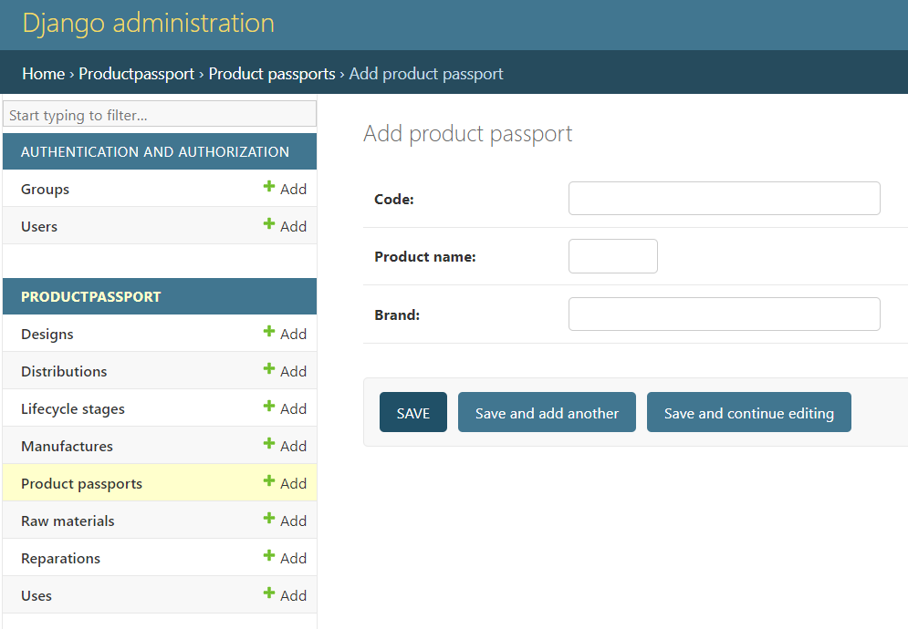The height and width of the screenshot is (629, 908).
Task: Open the Lifecycle stages model list
Action: pos(73,408)
